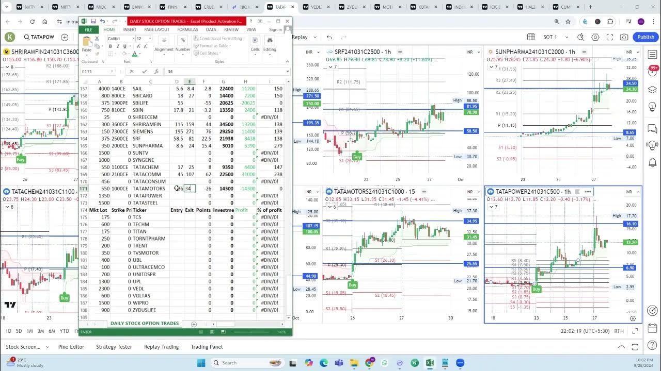The width and height of the screenshot is (661, 371).
Task: Toggle Bold formatting in Excel
Action: (x=110, y=46)
